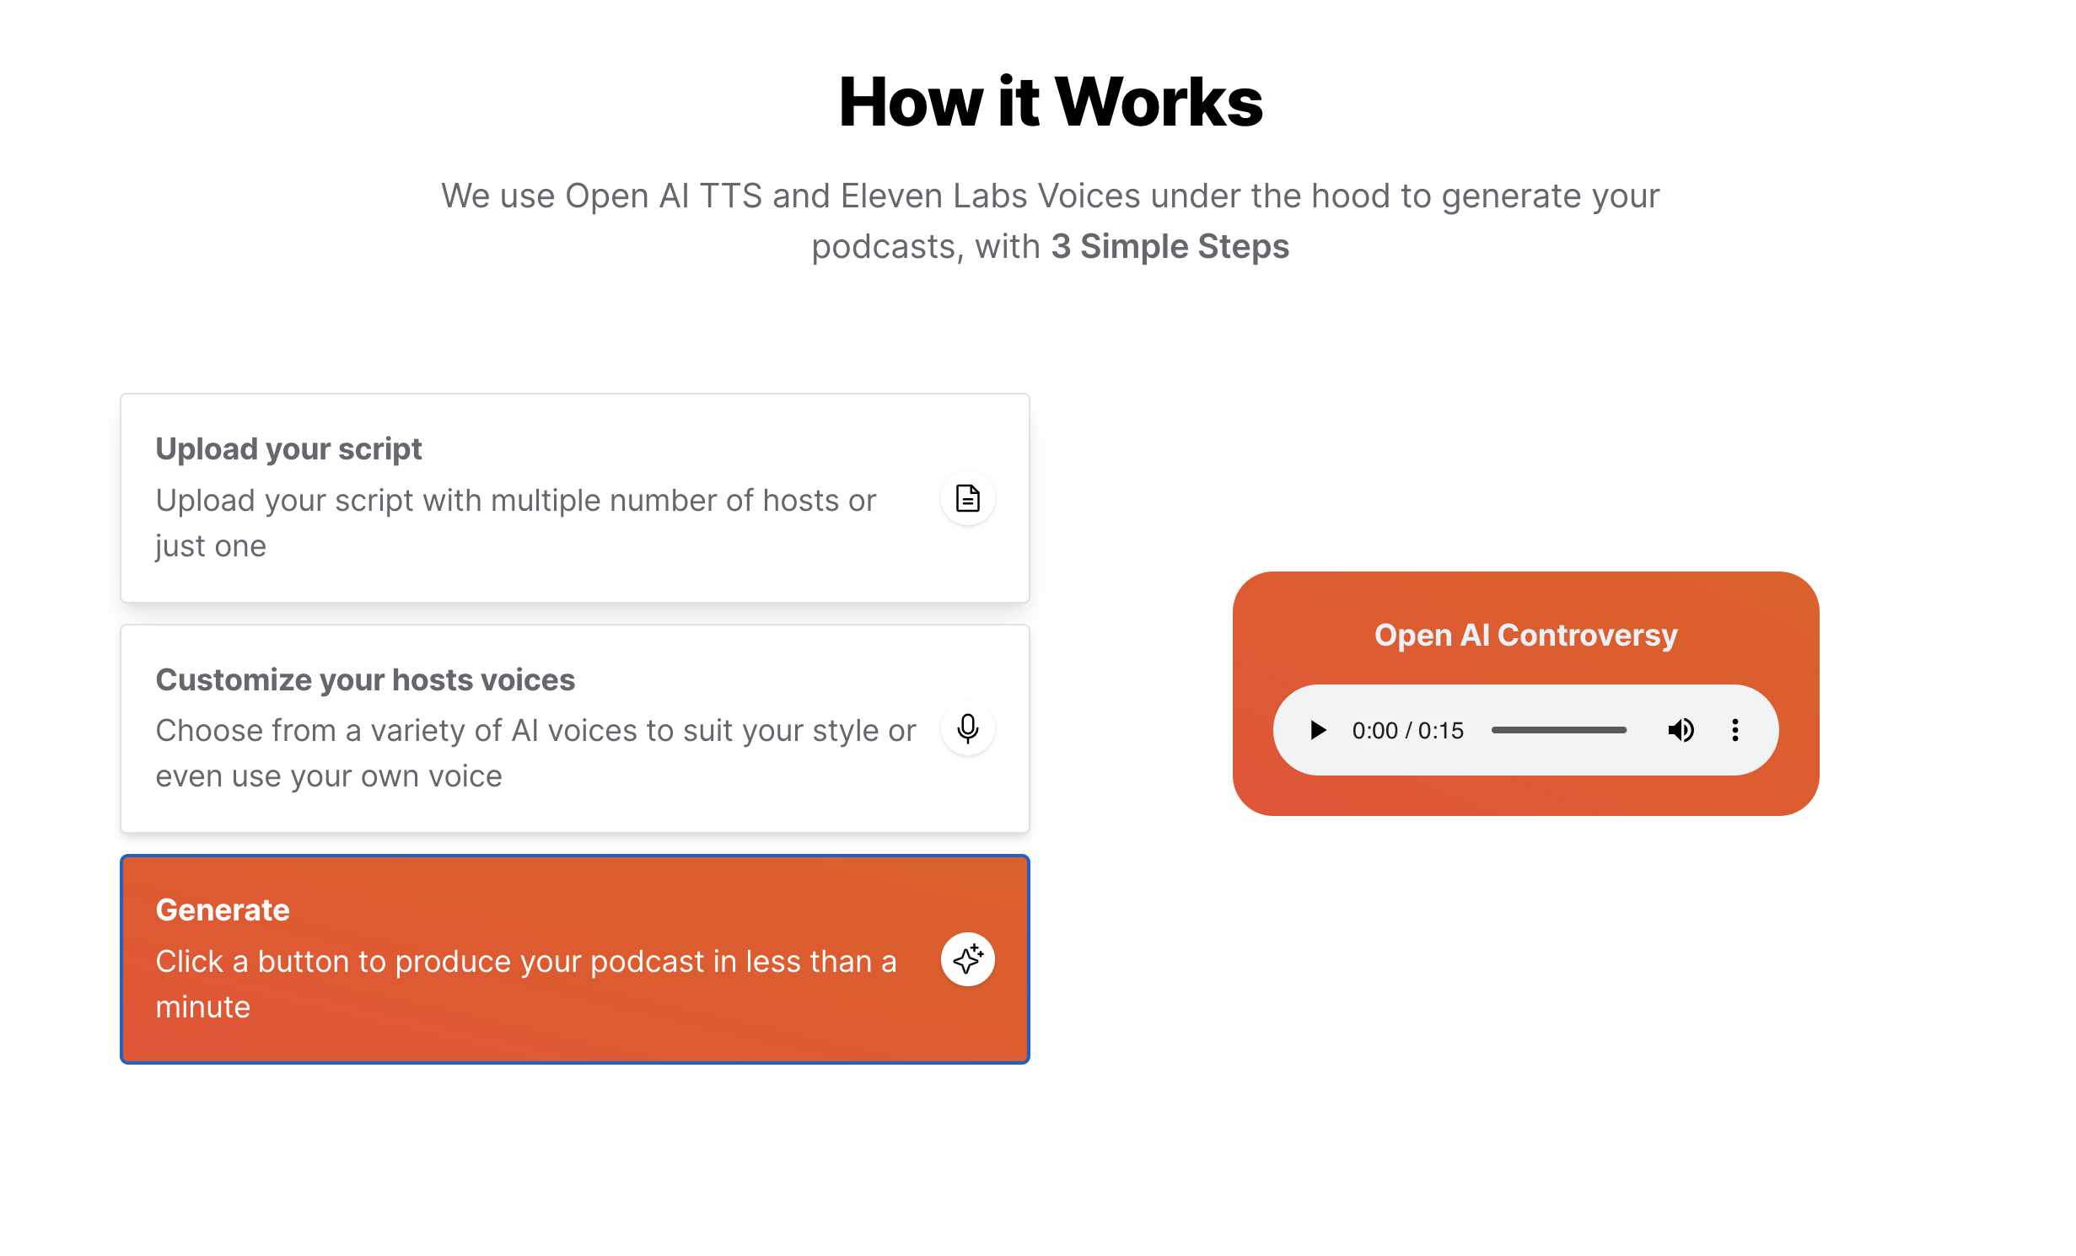Screen dimensions: 2076x1256
Task: Click the Customize your hosts voices heading
Action: click(365, 679)
